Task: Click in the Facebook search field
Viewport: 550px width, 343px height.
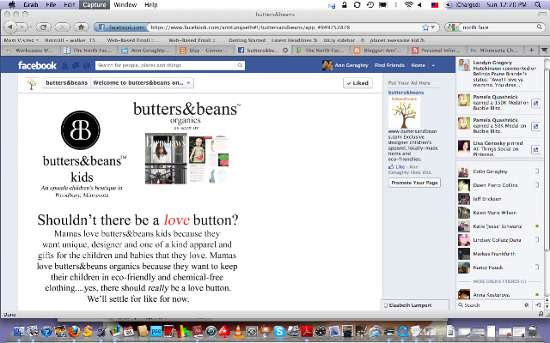Action: pos(166,65)
